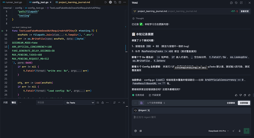The height and width of the screenshot is (138, 254).
Task: Click 全部撤销 to reject all changes
Action: click(x=231, y=103)
